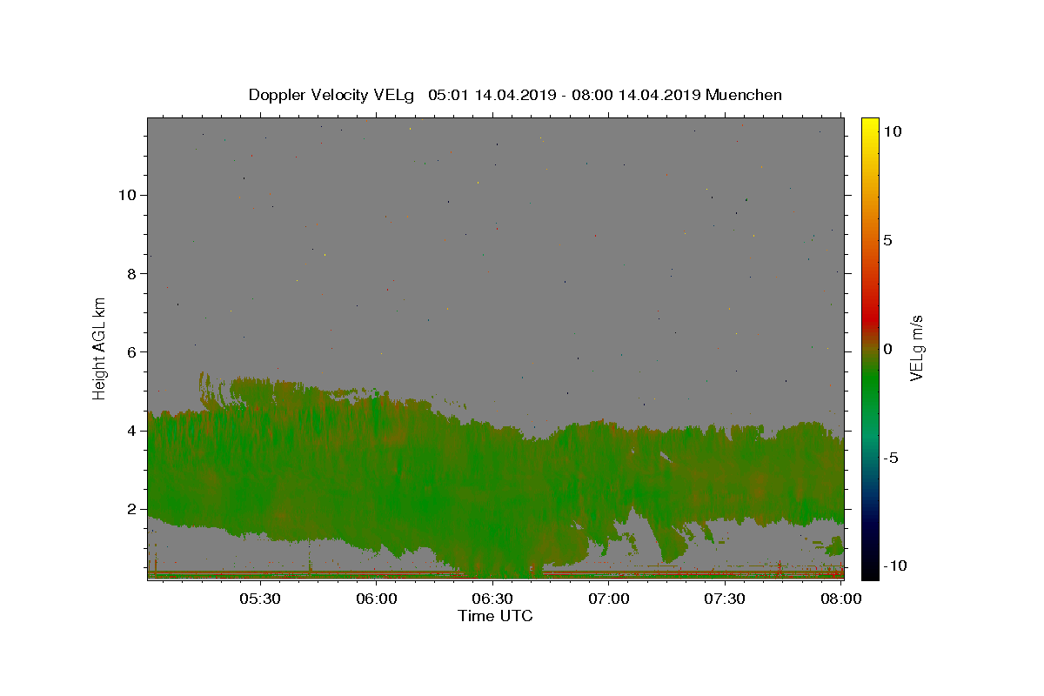Select the 06:30 time tick label
The width and height of the screenshot is (1044, 696).
(493, 599)
